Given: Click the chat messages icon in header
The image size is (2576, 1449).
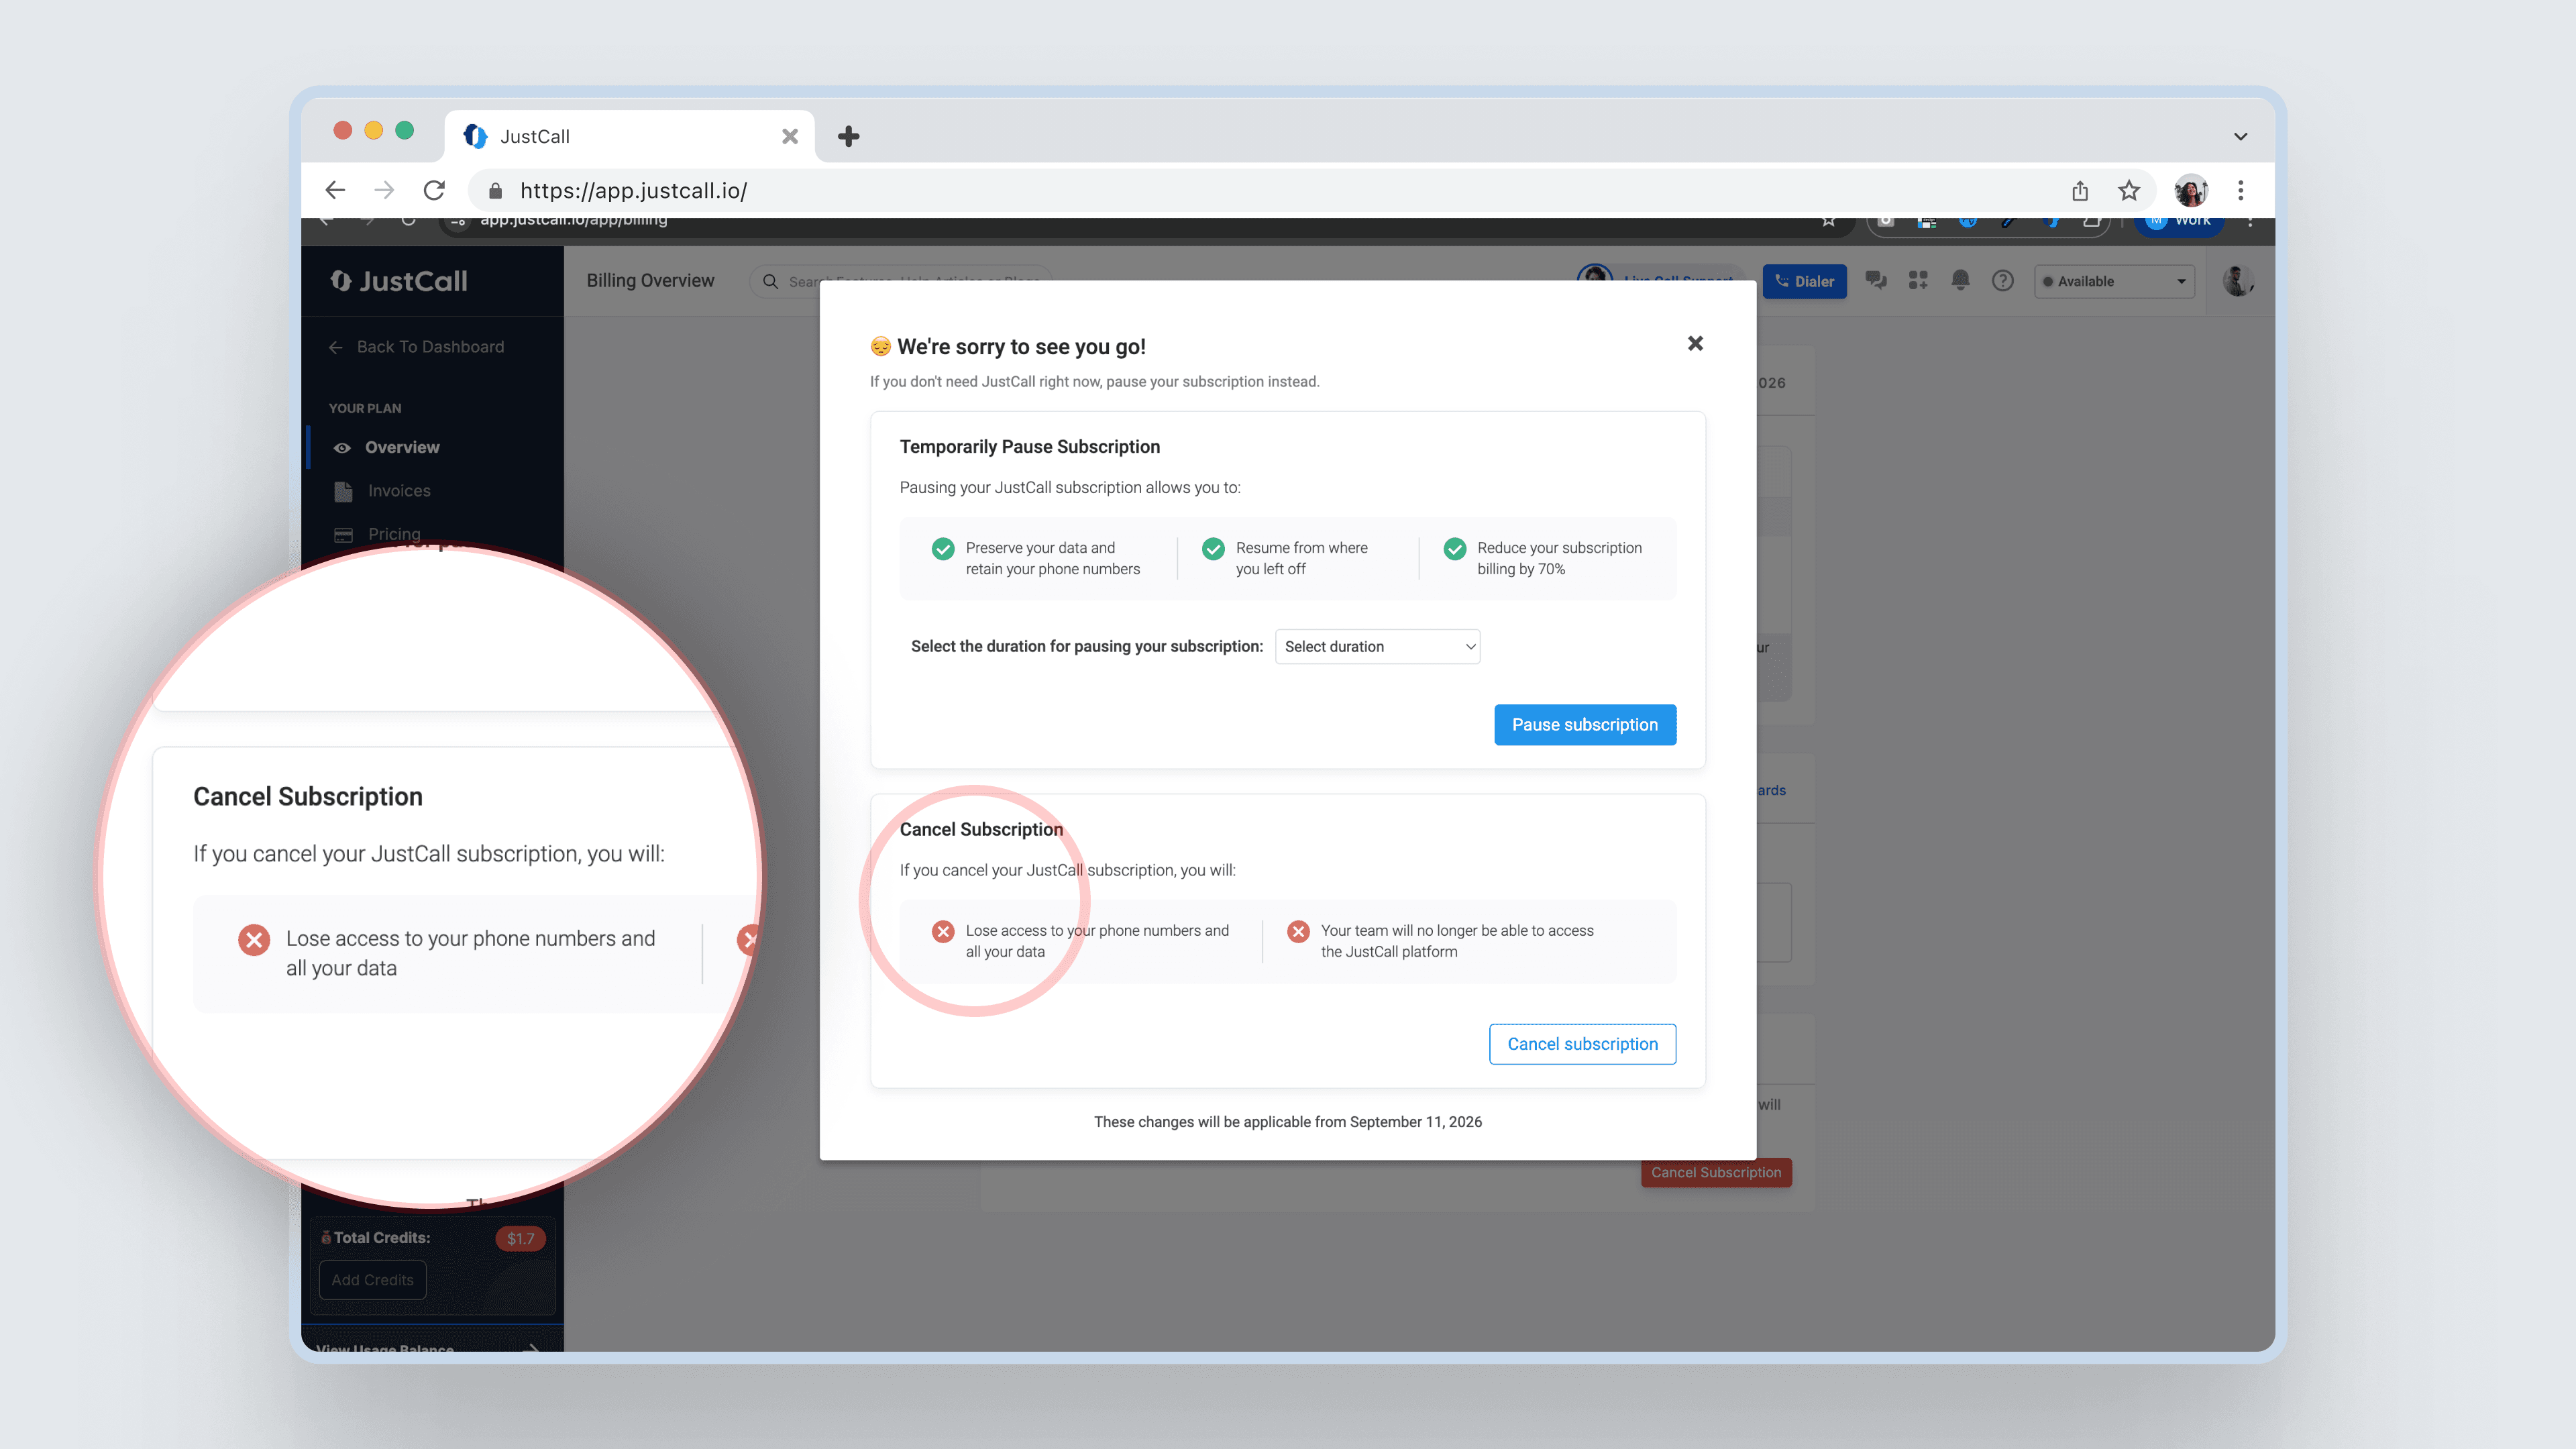Looking at the screenshot, I should 1876,281.
